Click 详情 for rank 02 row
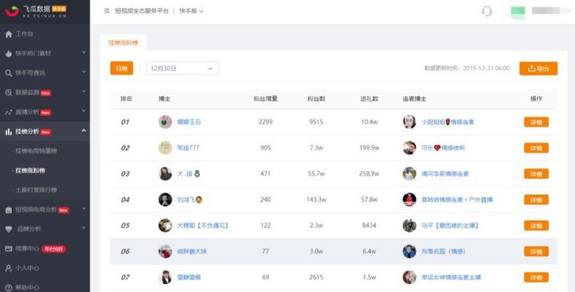 (x=536, y=148)
